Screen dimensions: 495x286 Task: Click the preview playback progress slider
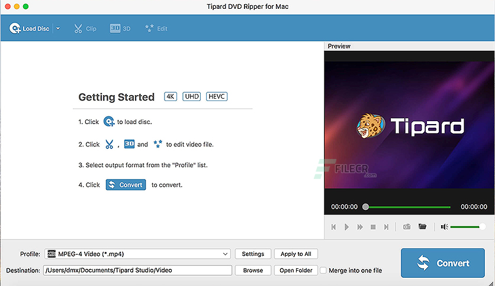point(407,207)
